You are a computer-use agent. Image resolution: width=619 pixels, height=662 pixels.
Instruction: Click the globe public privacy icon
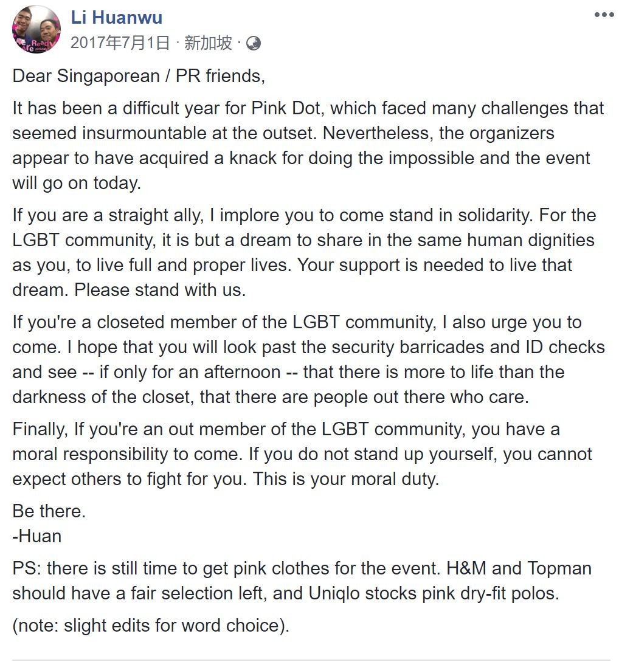point(254,43)
